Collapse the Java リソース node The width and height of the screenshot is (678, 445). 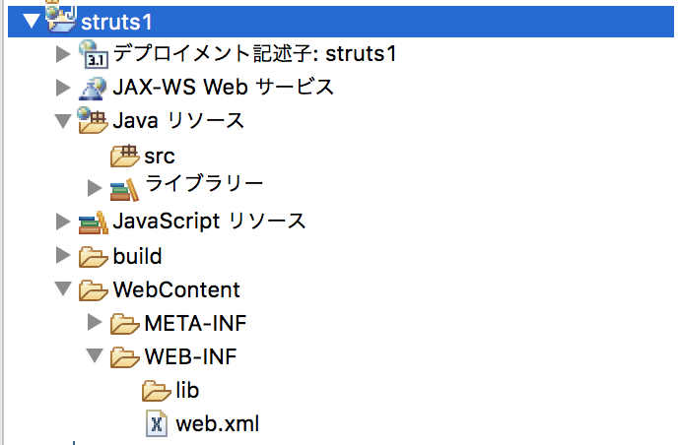click(x=64, y=121)
